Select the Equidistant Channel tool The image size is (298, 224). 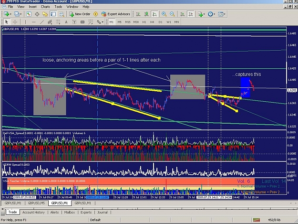pyautogui.click(x=50, y=22)
